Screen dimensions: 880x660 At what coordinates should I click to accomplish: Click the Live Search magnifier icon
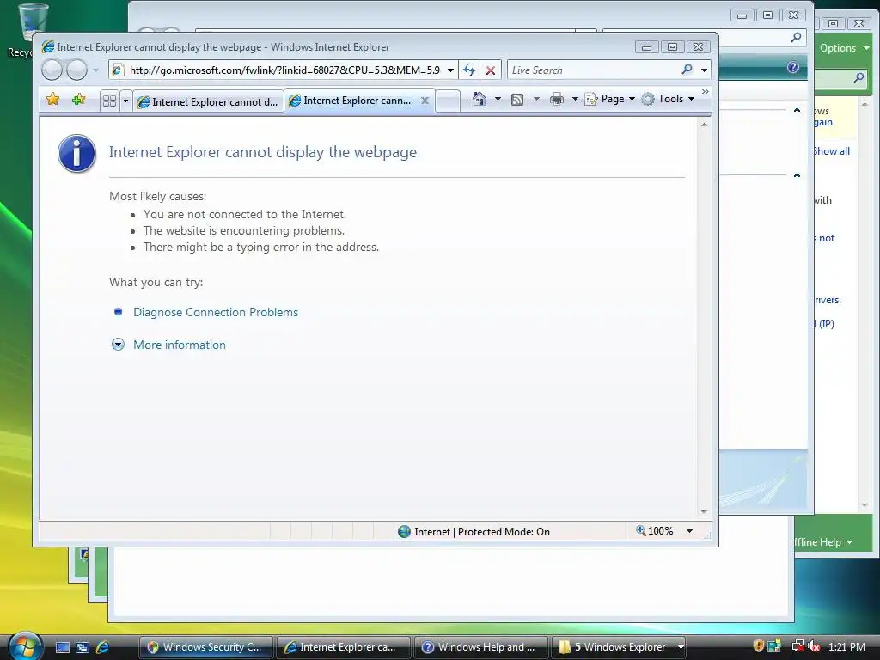tap(687, 70)
